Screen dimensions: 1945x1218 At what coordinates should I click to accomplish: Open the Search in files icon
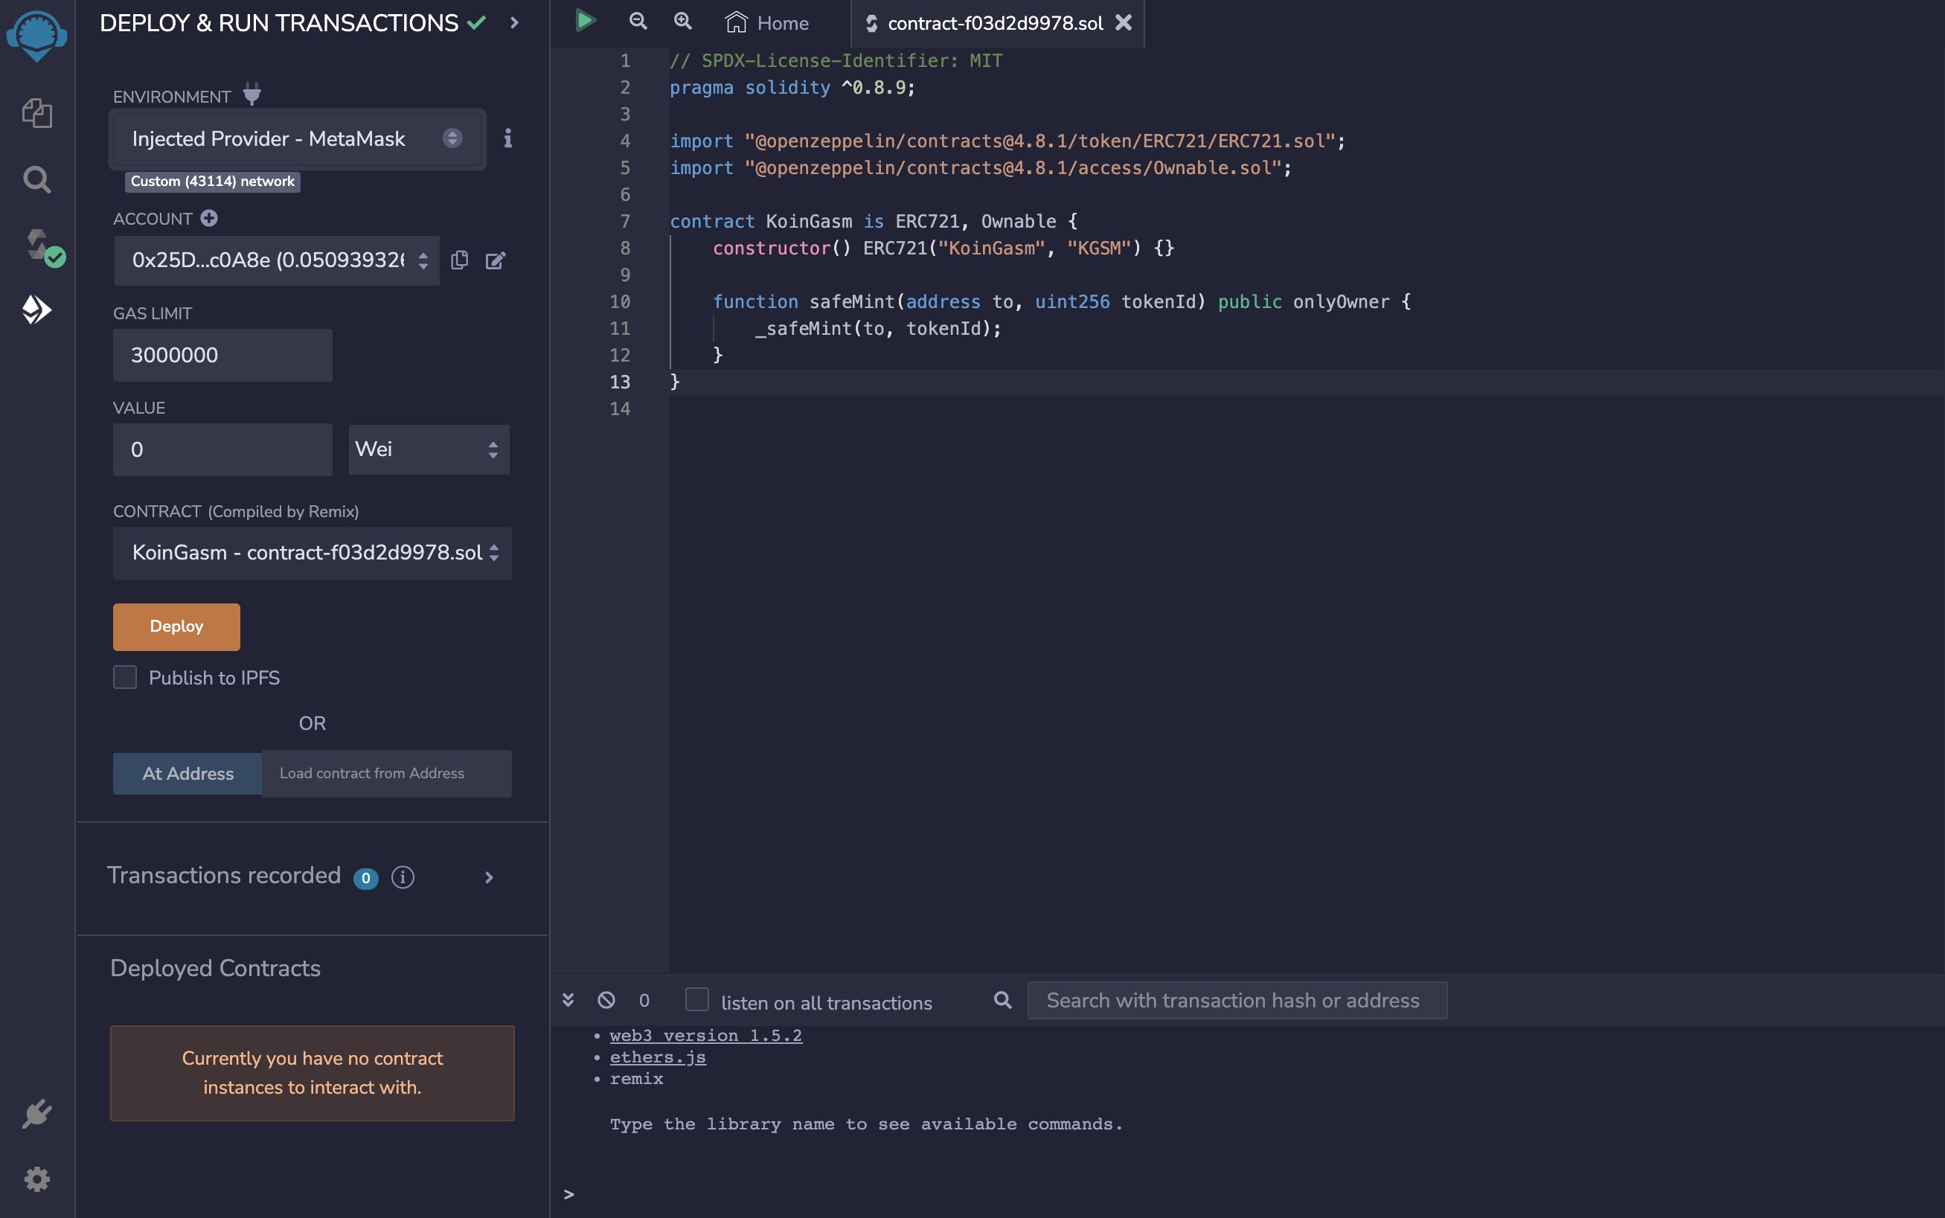click(37, 179)
